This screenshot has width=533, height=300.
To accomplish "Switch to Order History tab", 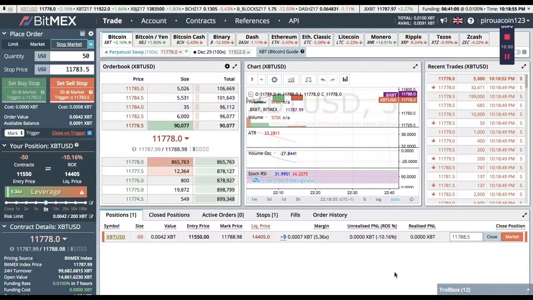I will [330, 215].
